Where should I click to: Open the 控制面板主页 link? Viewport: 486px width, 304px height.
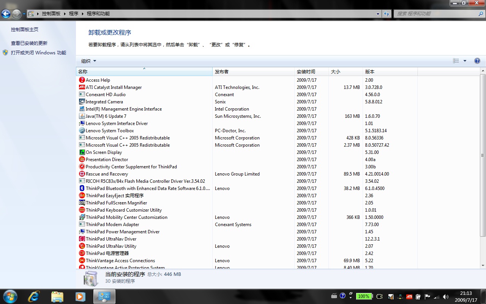25,30
